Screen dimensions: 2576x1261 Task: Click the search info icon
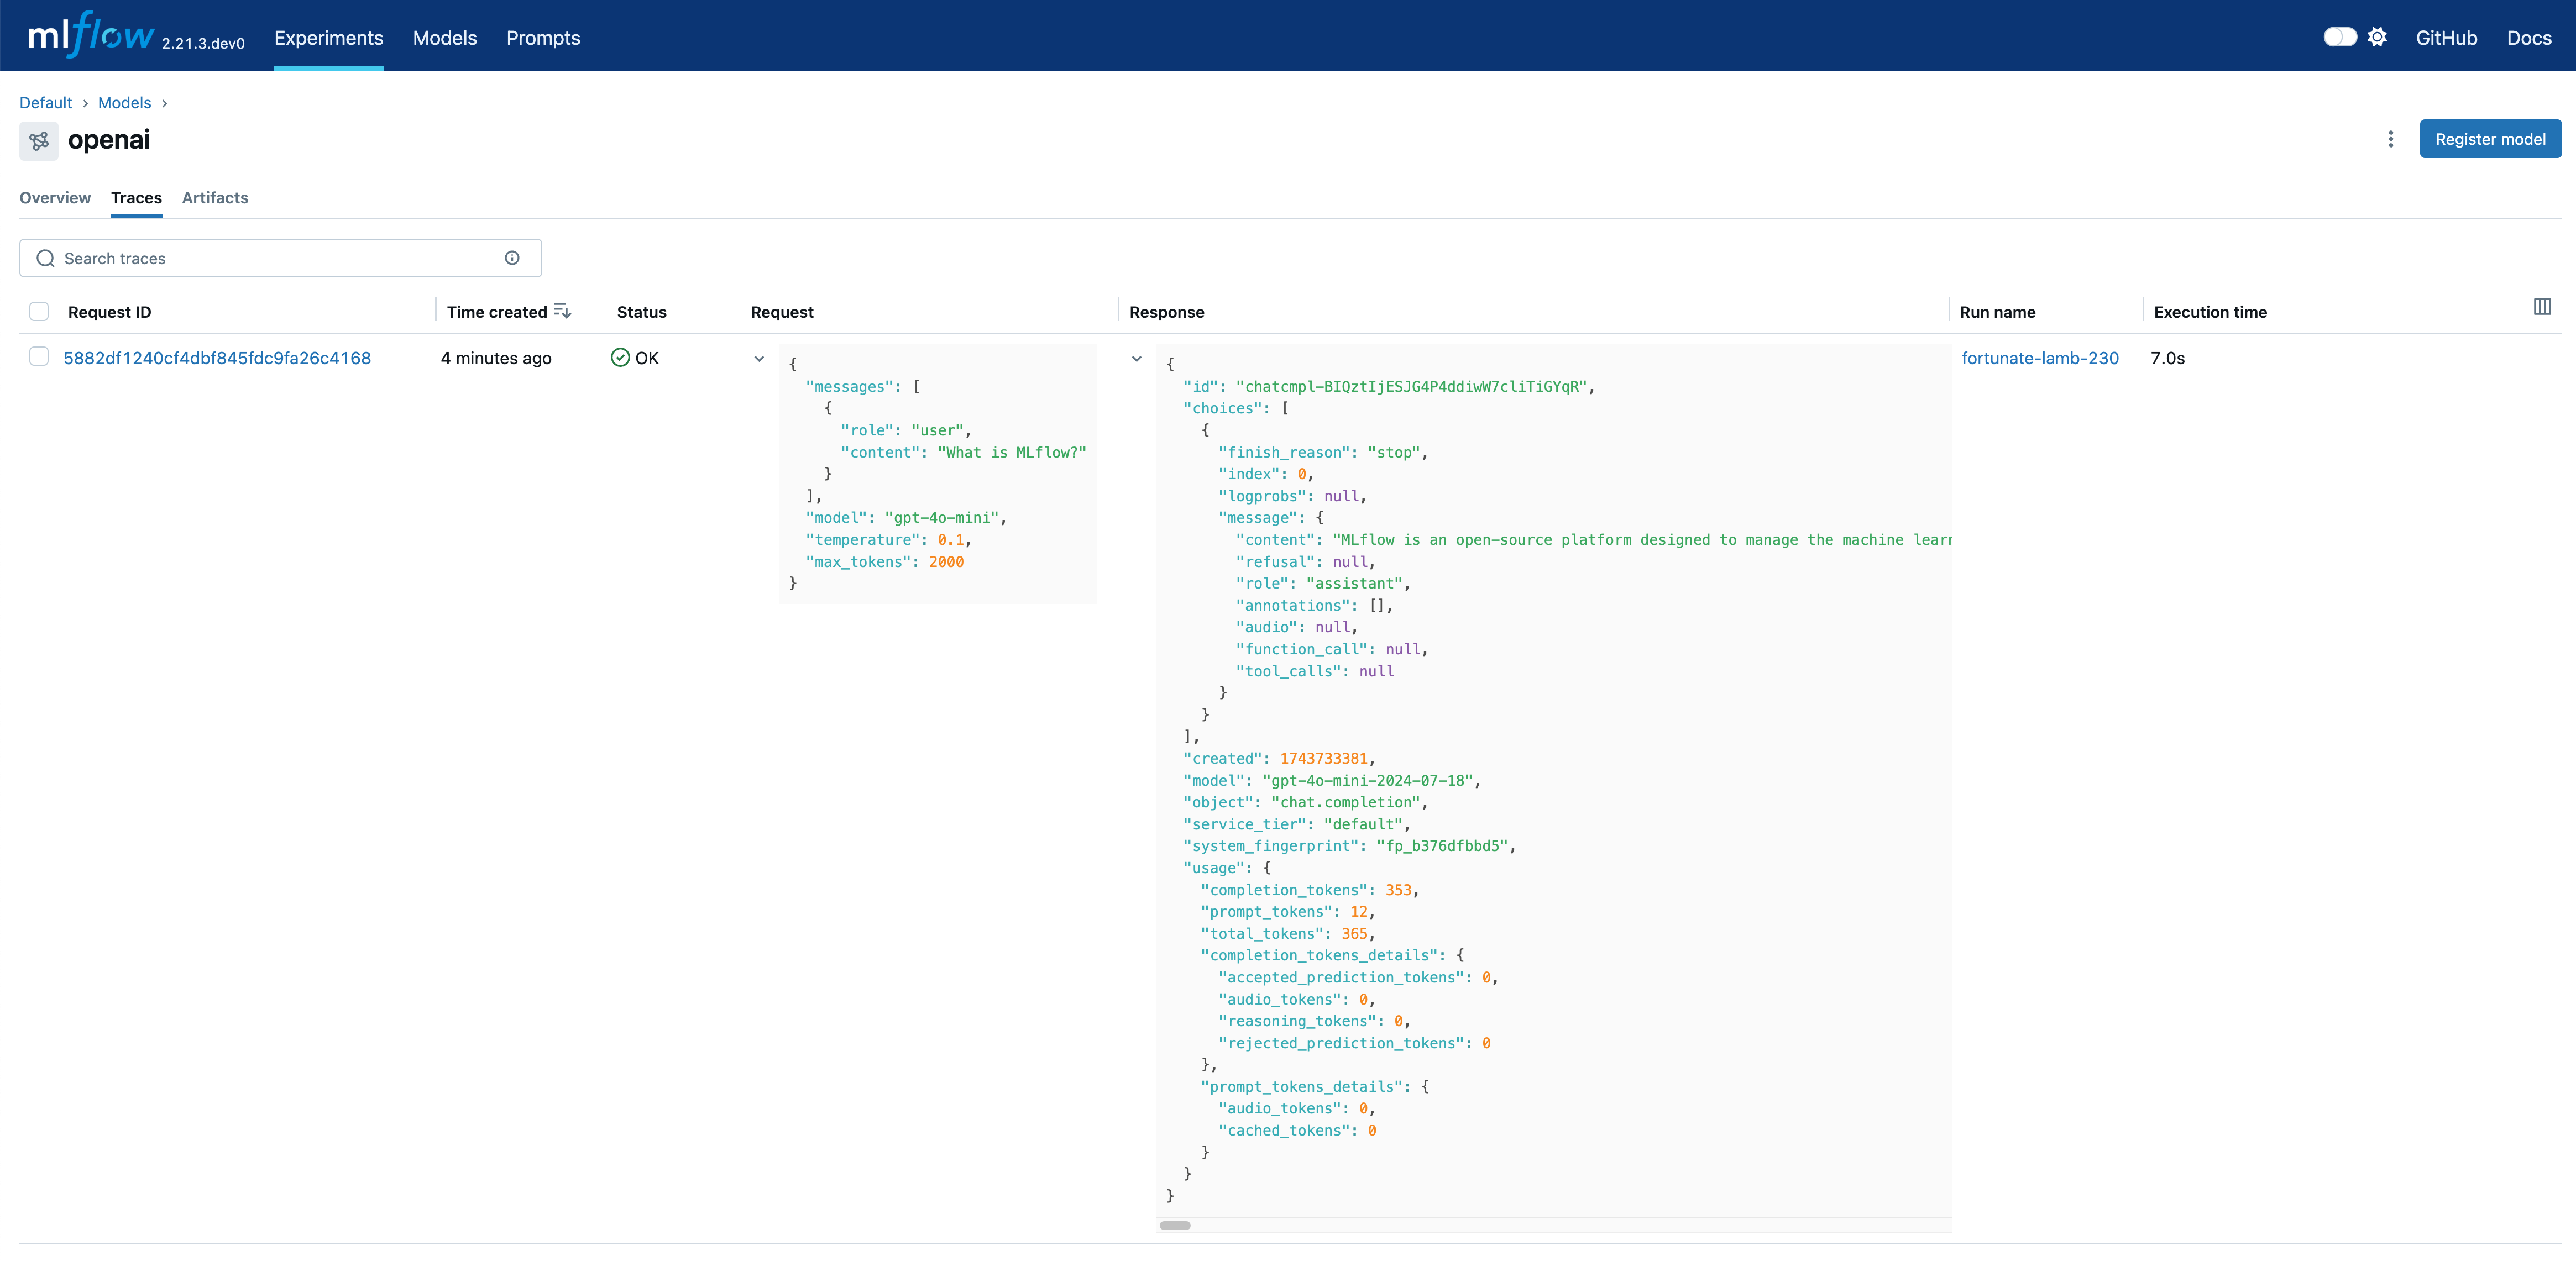click(x=512, y=258)
